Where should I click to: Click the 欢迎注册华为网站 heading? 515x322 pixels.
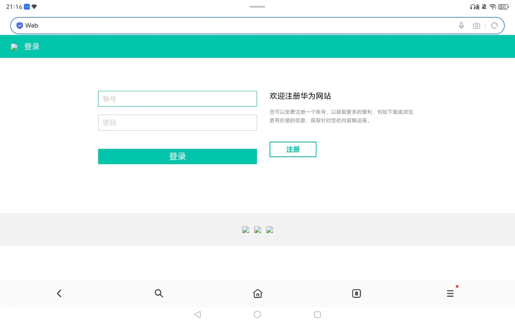(300, 96)
